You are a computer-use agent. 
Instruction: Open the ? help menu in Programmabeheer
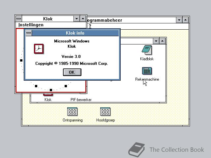pos(90,26)
